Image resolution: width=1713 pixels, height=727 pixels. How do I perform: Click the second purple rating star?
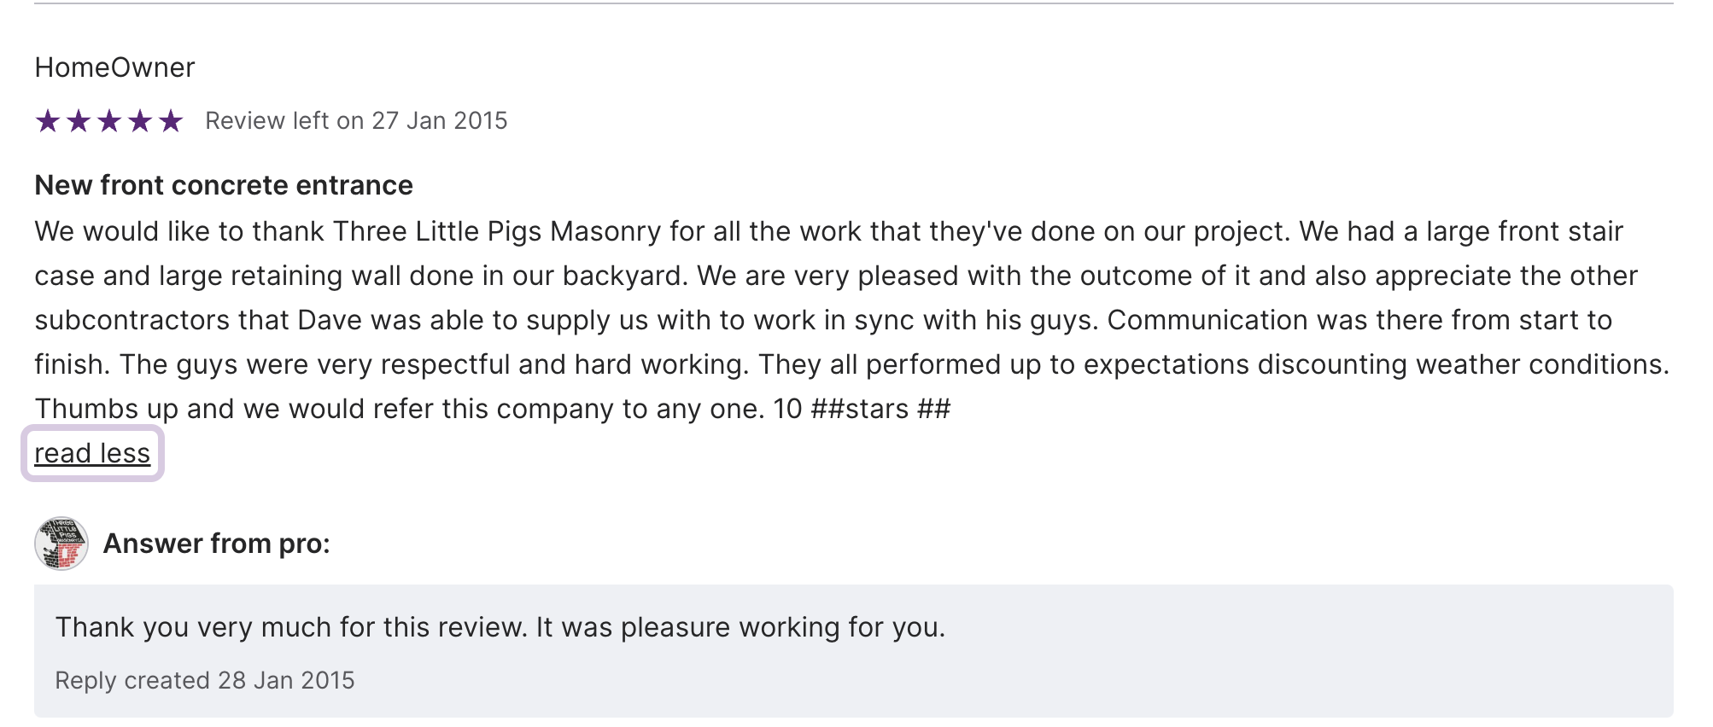click(79, 121)
